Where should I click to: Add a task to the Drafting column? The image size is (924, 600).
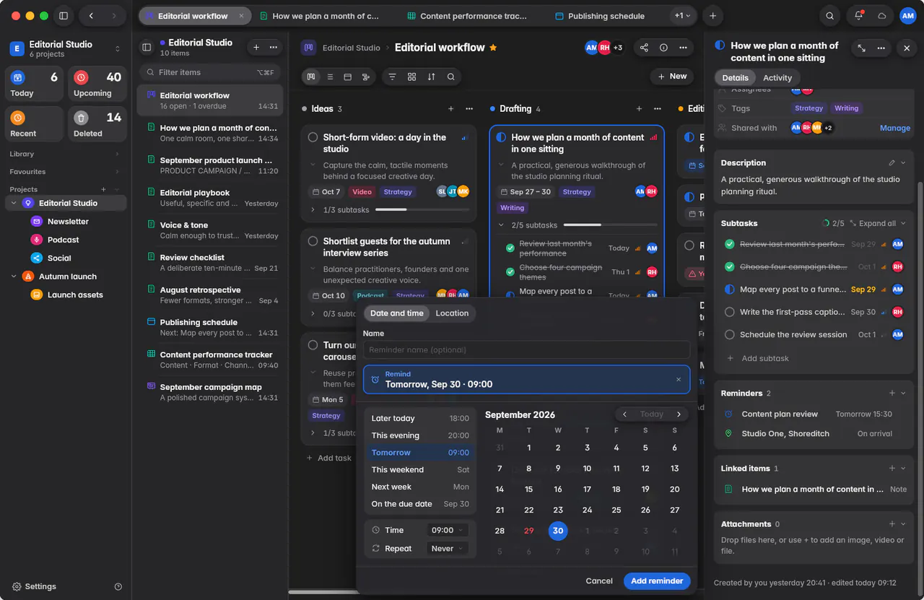tap(639, 109)
